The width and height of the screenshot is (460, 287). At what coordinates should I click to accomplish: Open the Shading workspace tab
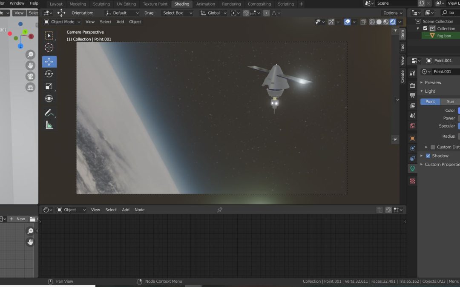pyautogui.click(x=181, y=4)
